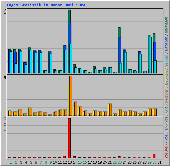Image resolution: width=170 pixels, height=166 pixels.
Task: Click day label "15" on the x-axis
Action: (80, 162)
